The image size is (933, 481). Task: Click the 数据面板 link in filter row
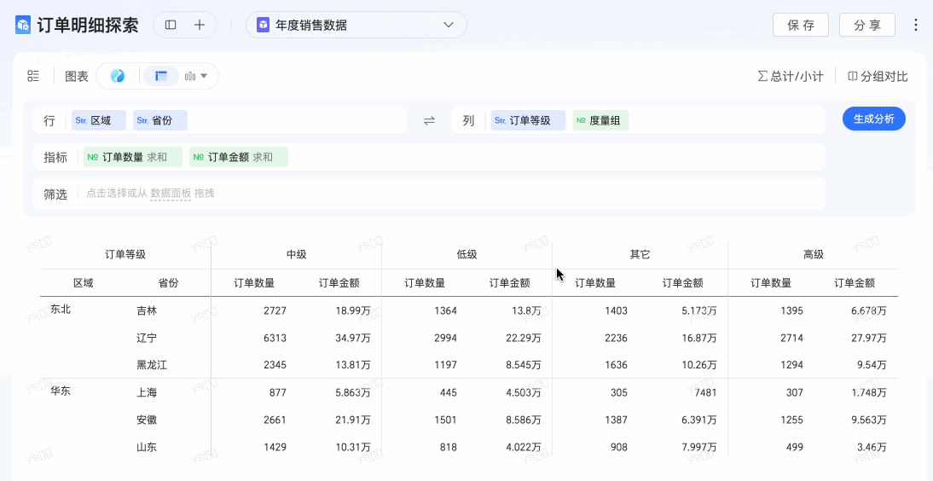point(171,193)
